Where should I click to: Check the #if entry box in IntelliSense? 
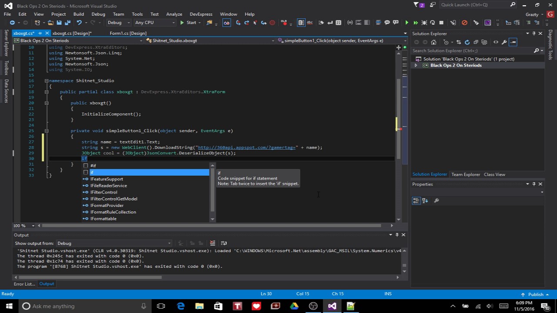coord(86,166)
